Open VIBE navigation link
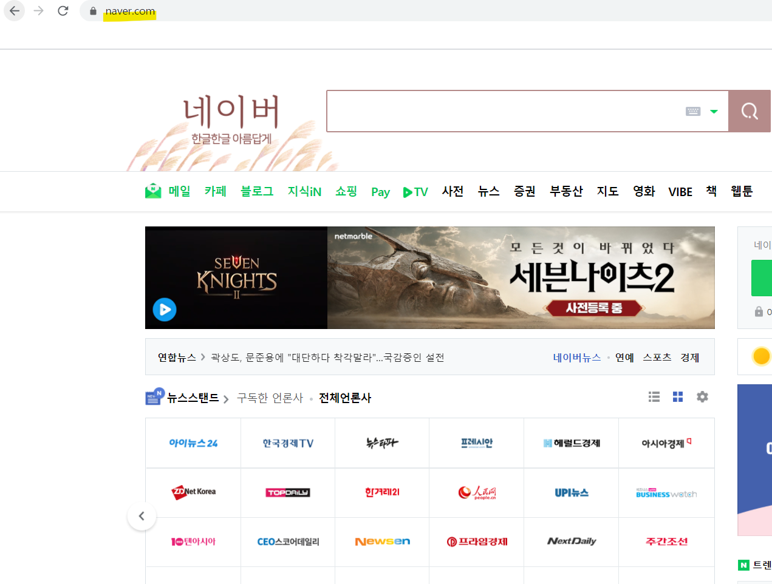The image size is (772, 584). pyautogui.click(x=680, y=192)
